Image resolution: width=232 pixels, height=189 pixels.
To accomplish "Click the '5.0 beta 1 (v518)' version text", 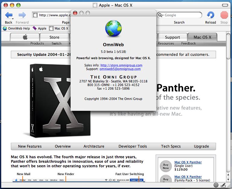I will [x=113, y=52].
